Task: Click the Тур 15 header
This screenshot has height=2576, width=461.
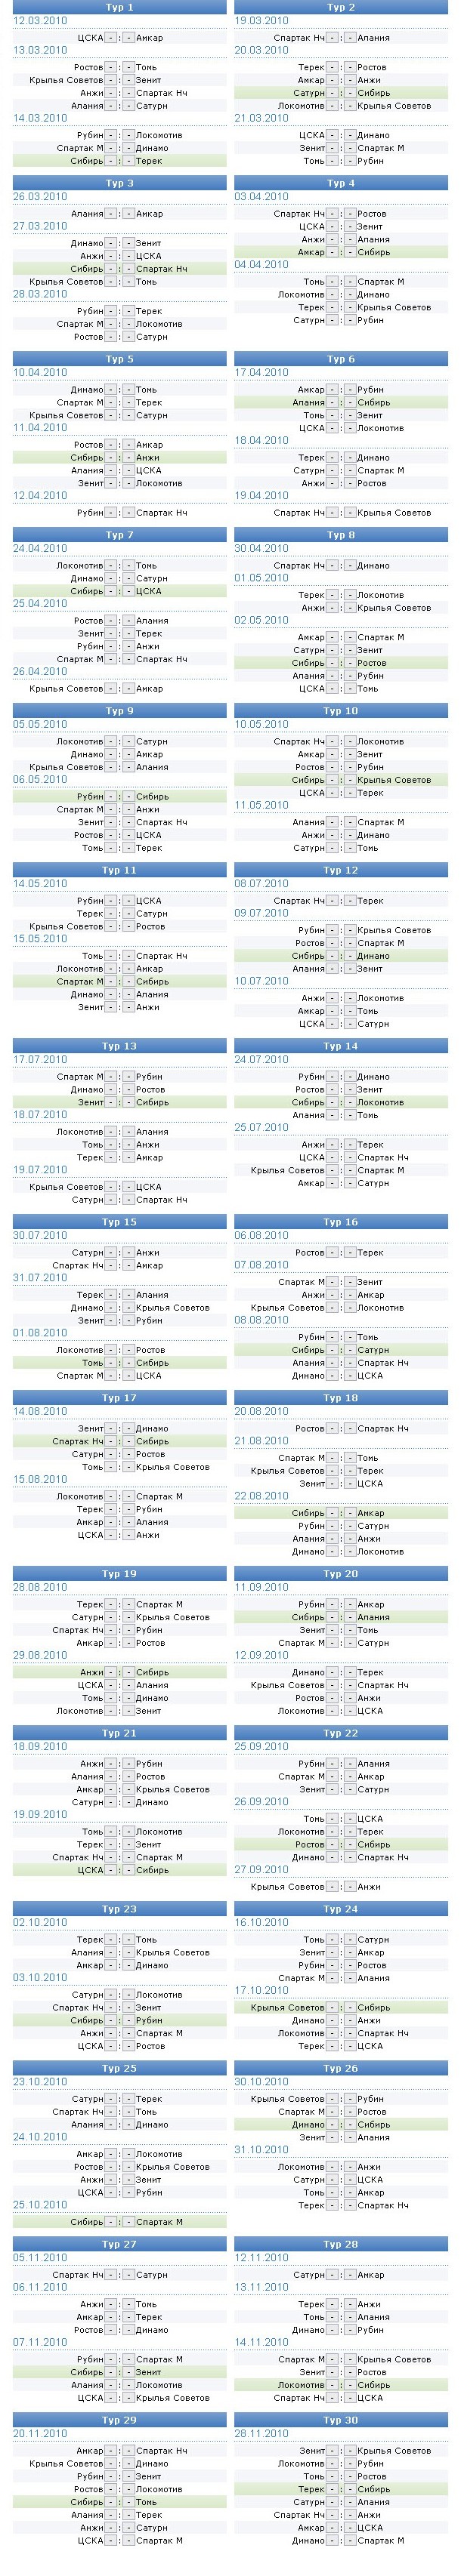Action: (x=119, y=1222)
